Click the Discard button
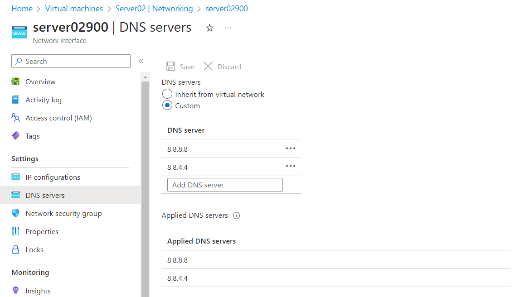 click(222, 66)
